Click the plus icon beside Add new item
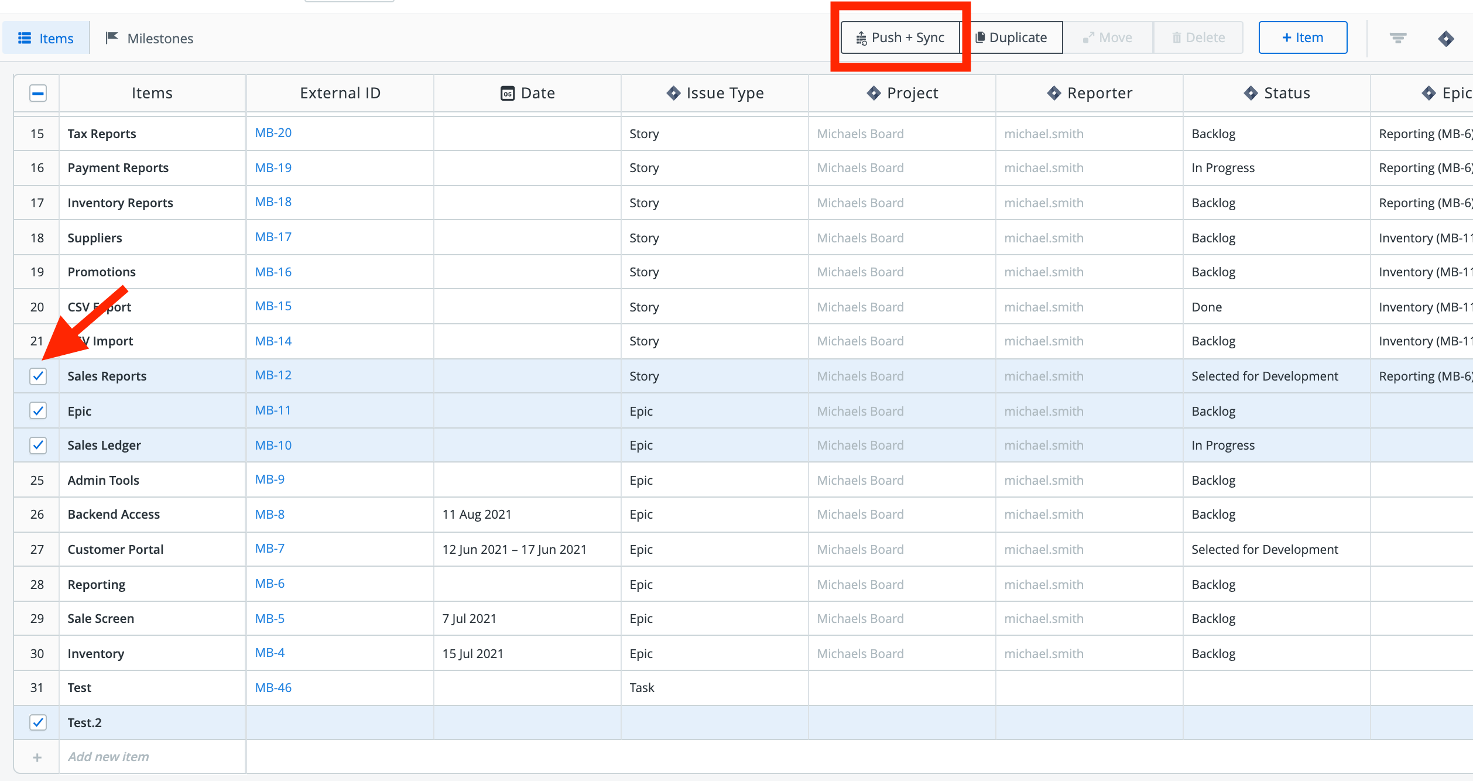This screenshot has height=781, width=1473. click(x=37, y=757)
